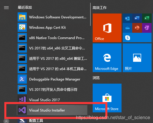Viewport: 153px width, 123px height.
Task: Click the 高效工作 group title
Action: pyautogui.click(x=100, y=8)
